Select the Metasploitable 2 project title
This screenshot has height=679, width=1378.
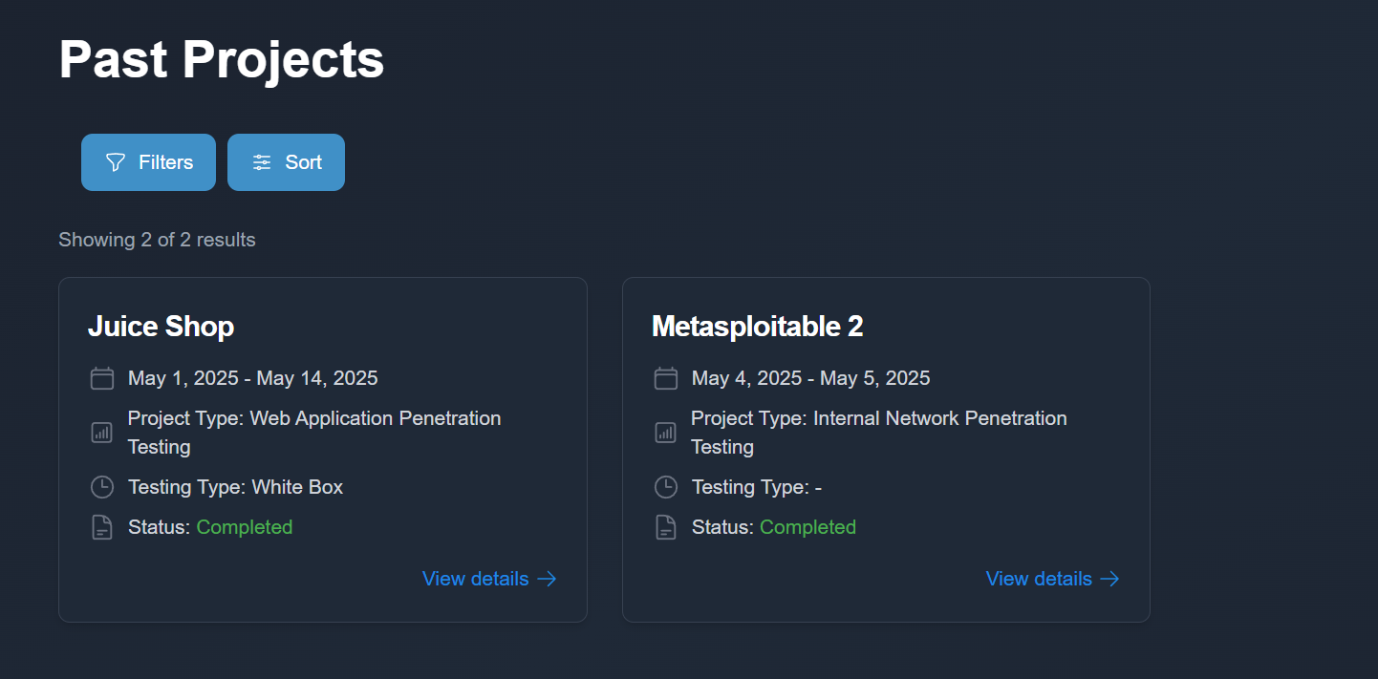757,327
